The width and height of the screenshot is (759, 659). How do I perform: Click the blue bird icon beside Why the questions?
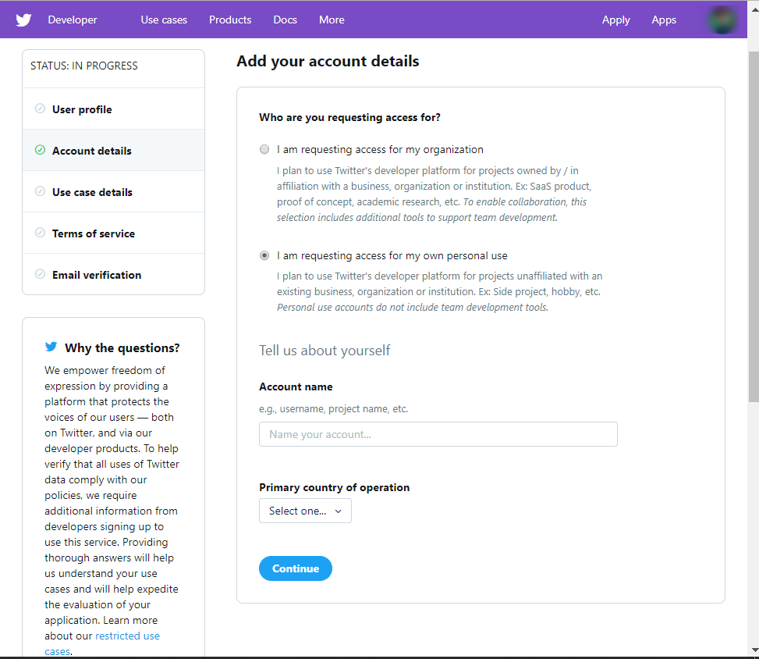[x=51, y=347]
